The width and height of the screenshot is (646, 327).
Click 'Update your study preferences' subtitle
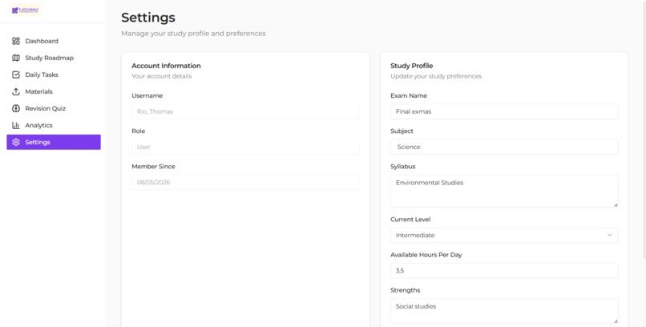point(436,76)
